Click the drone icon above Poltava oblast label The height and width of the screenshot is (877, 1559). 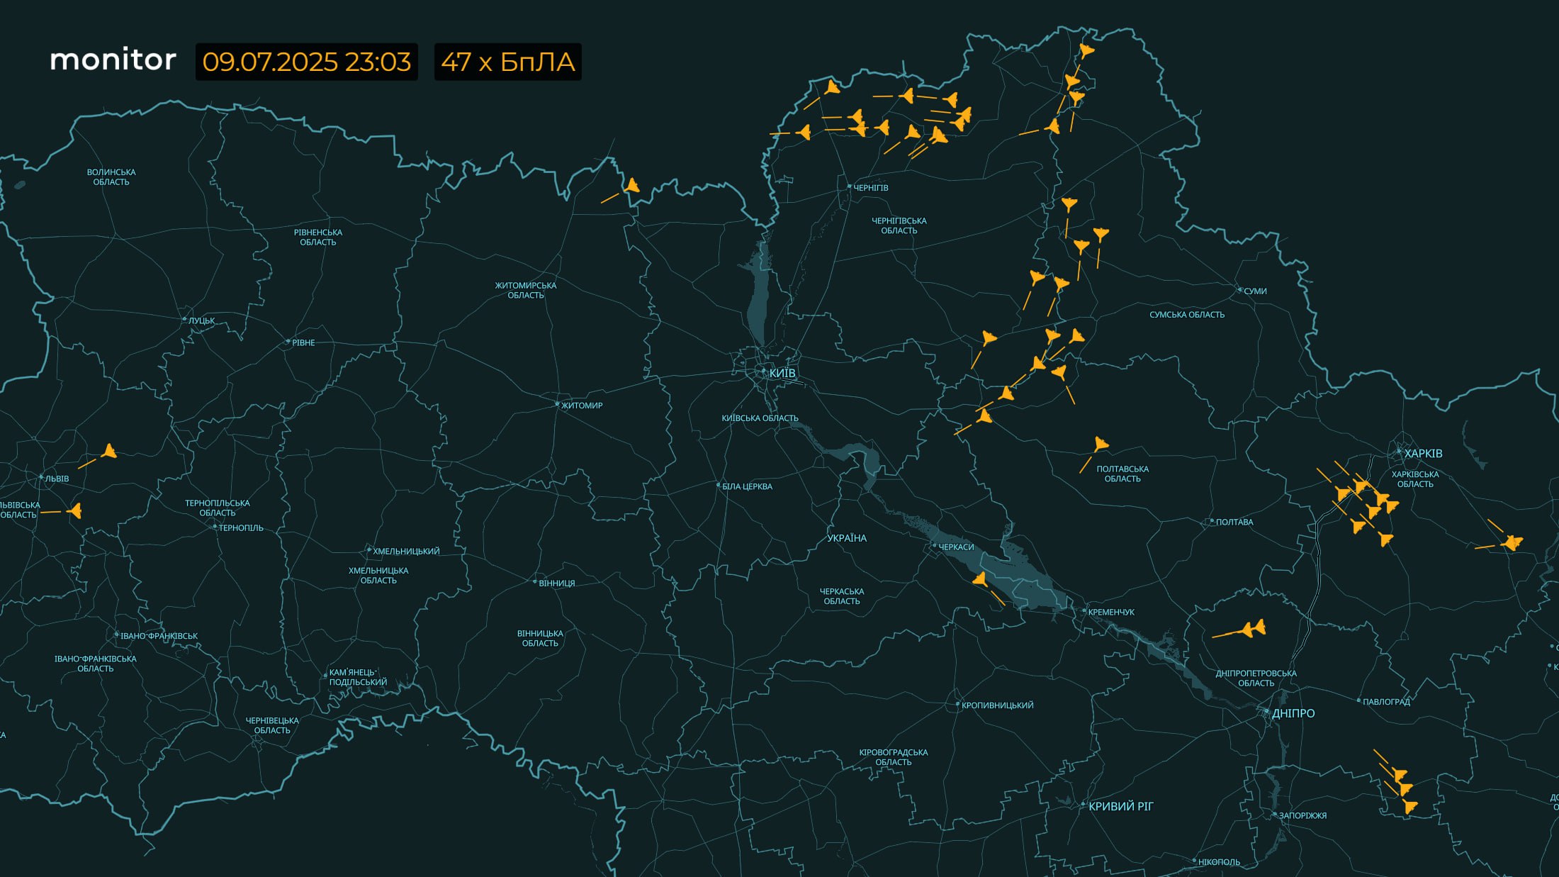(1100, 445)
